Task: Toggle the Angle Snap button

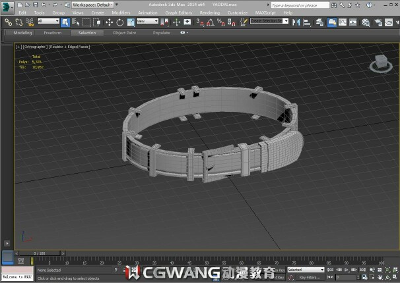Action: click(211, 22)
